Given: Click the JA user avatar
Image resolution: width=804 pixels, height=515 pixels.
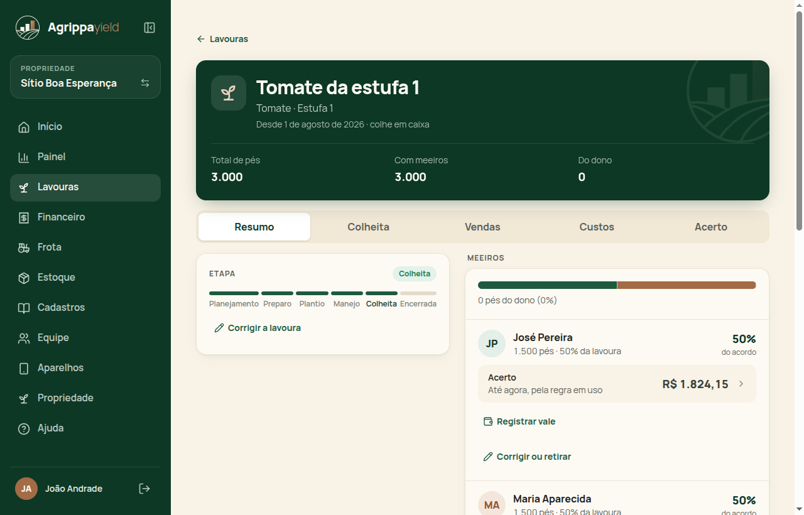Looking at the screenshot, I should tap(26, 489).
